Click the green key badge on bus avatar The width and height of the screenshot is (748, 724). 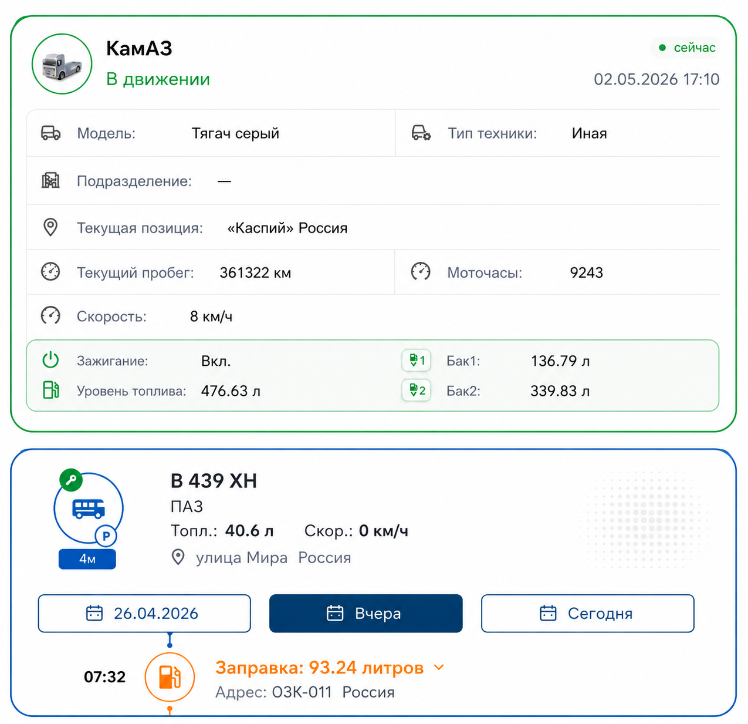[71, 480]
